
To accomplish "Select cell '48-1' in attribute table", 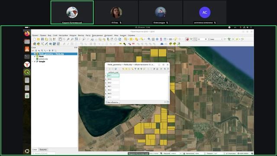I will tap(113, 86).
